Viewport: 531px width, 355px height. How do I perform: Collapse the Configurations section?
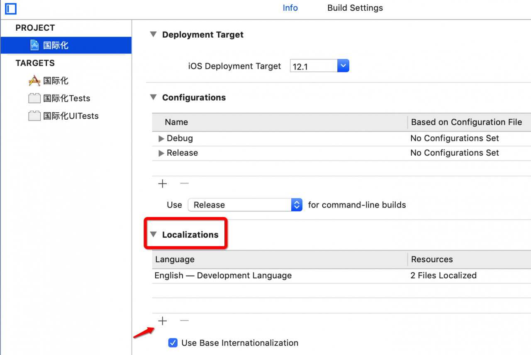tap(153, 97)
